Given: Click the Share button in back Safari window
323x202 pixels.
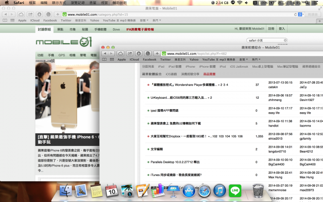Looking at the screenshot, I should (31, 14).
